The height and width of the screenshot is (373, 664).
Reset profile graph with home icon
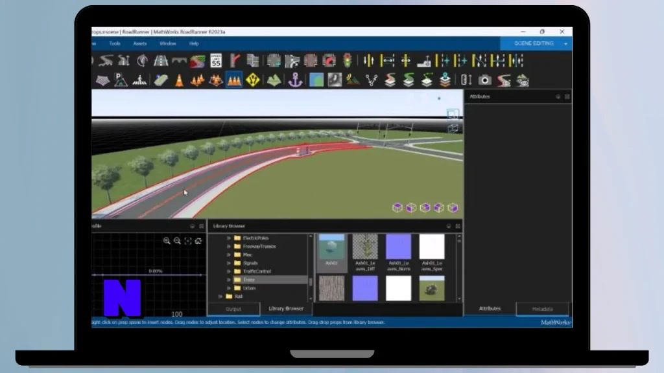[198, 241]
